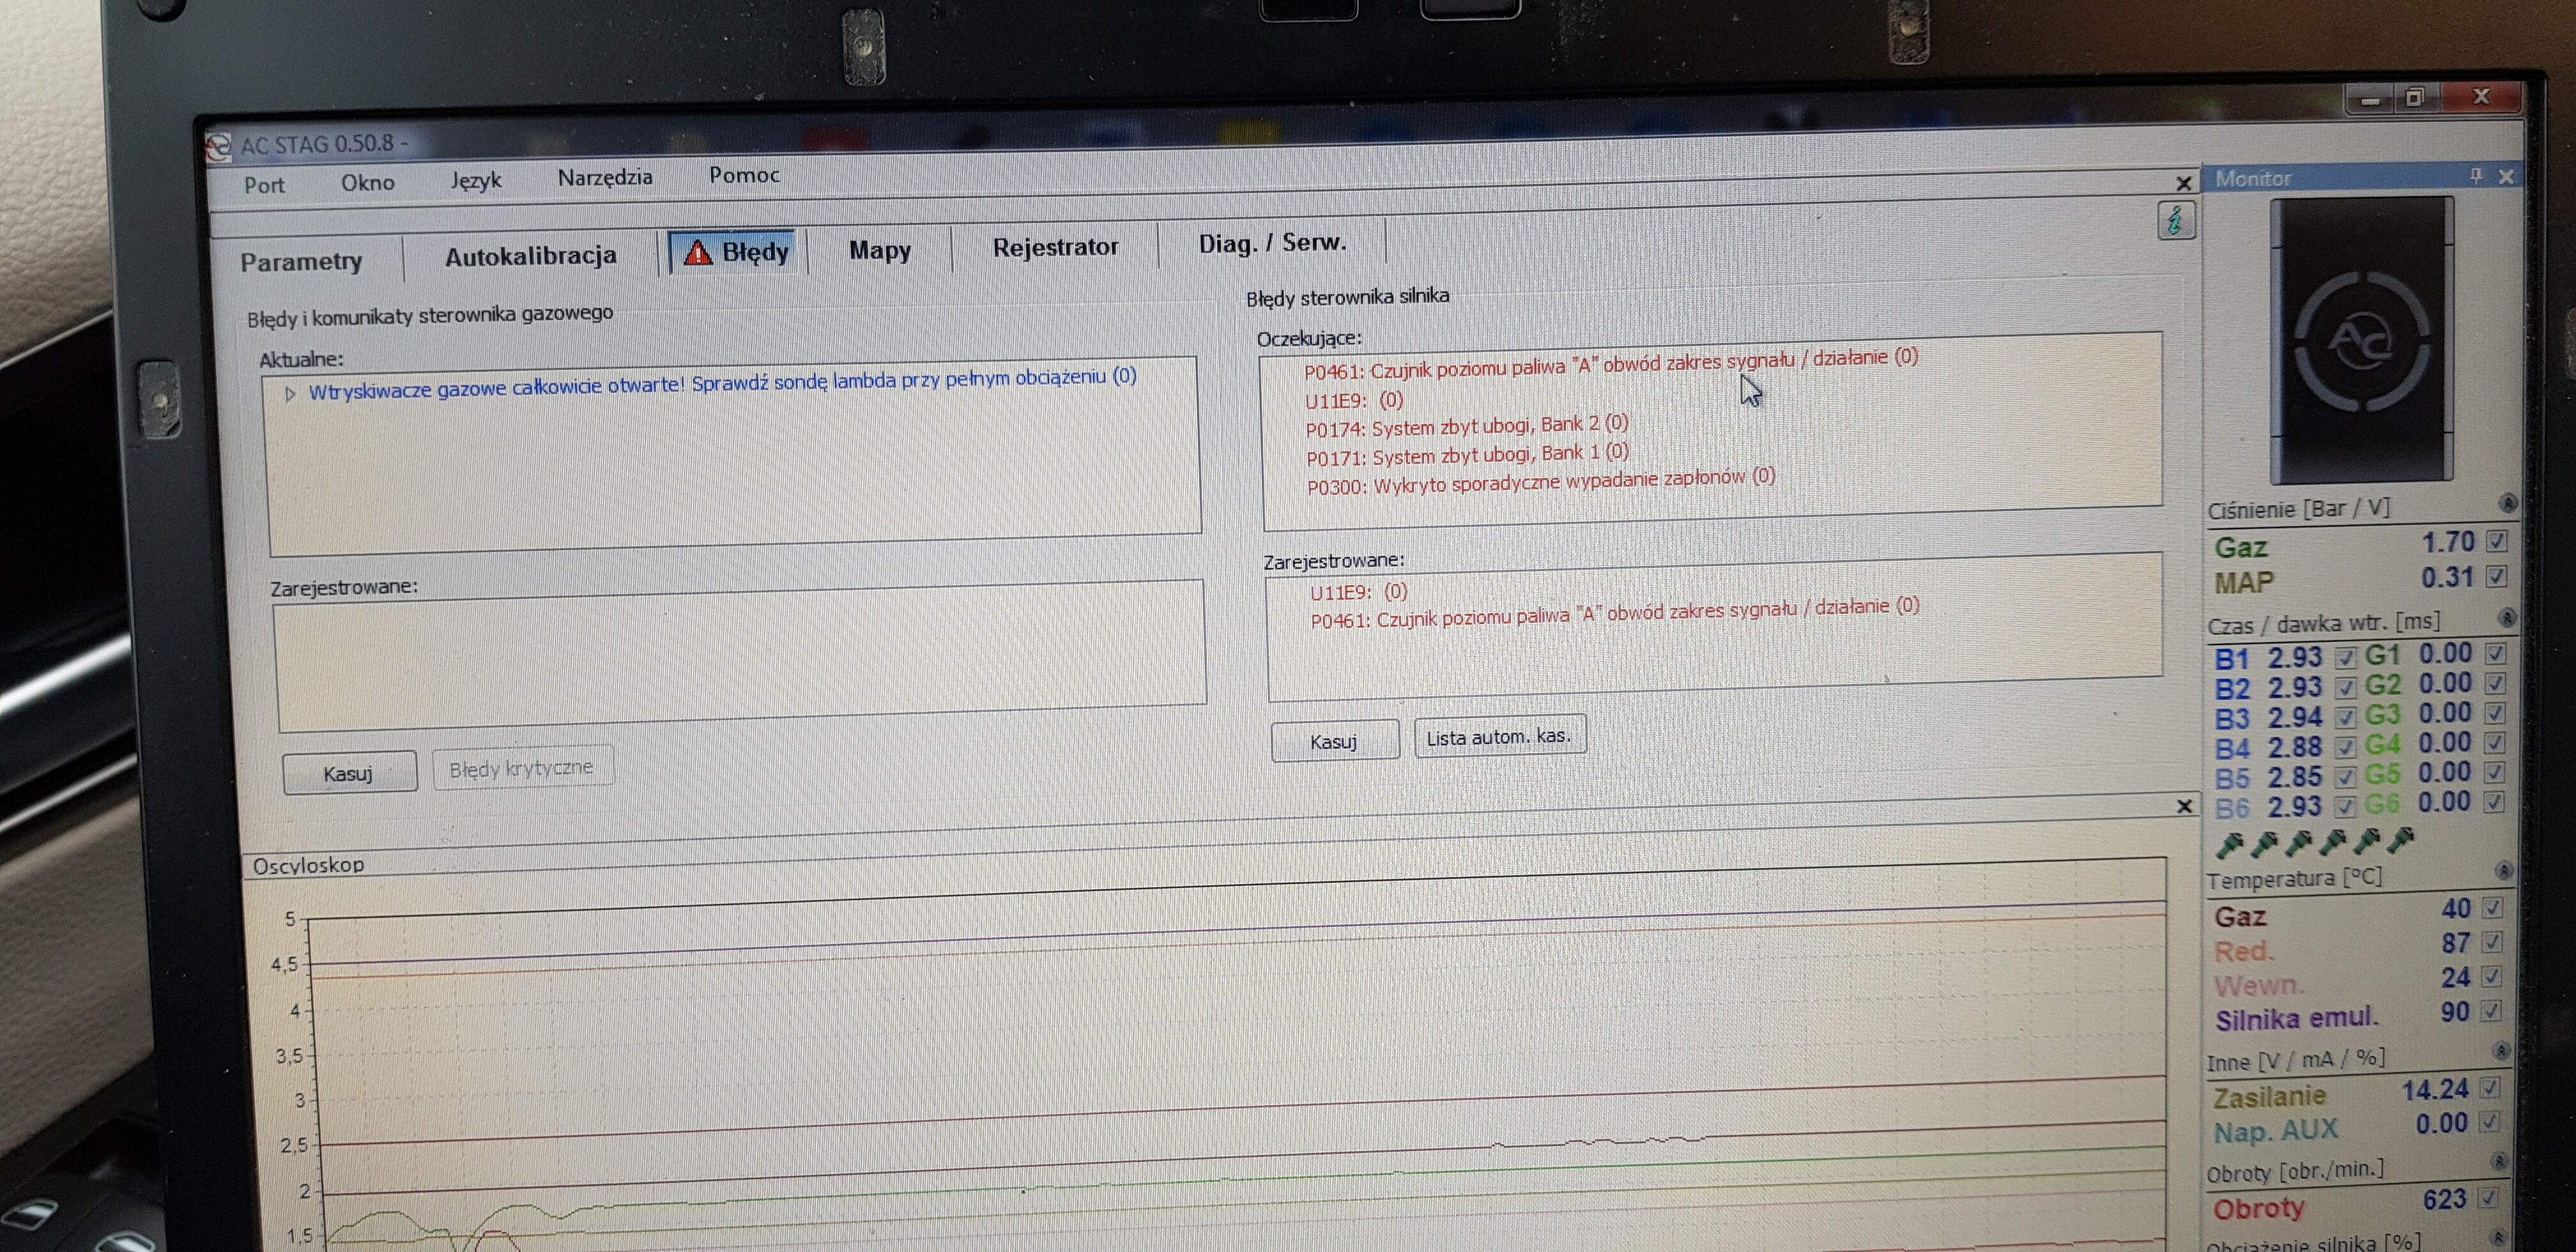This screenshot has height=1252, width=2576.
Task: Collapse the Obciążenie silnika section
Action: (2497, 1238)
